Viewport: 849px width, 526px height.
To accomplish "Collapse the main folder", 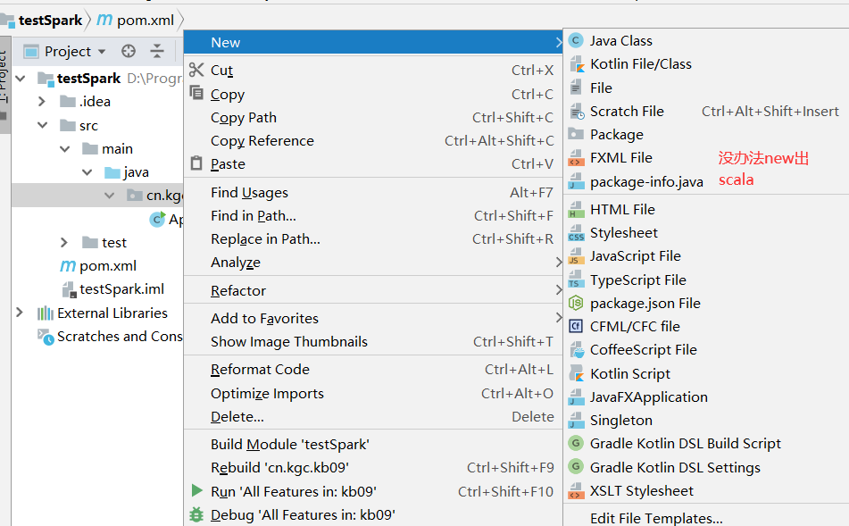I will pyautogui.click(x=64, y=148).
